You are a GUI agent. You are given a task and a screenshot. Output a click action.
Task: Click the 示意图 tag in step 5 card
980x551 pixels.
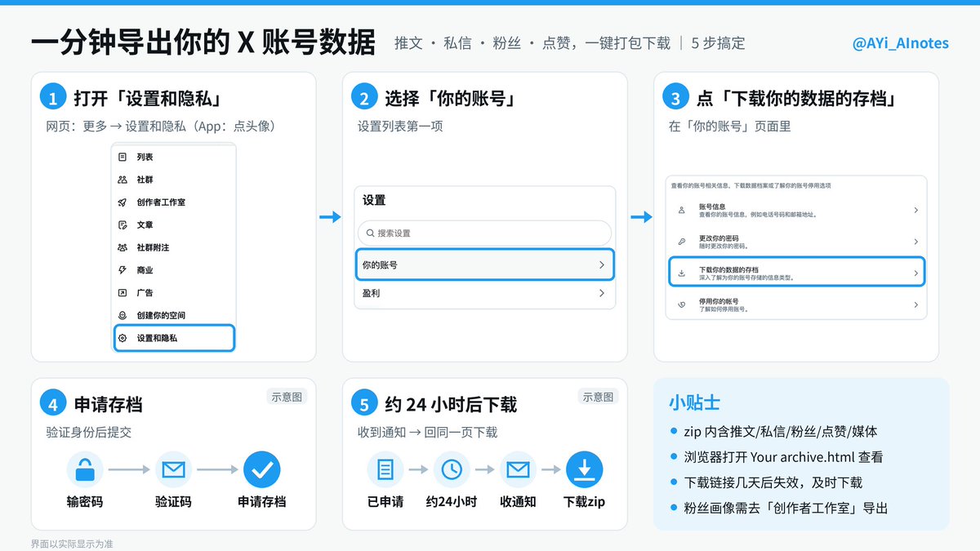tap(598, 397)
